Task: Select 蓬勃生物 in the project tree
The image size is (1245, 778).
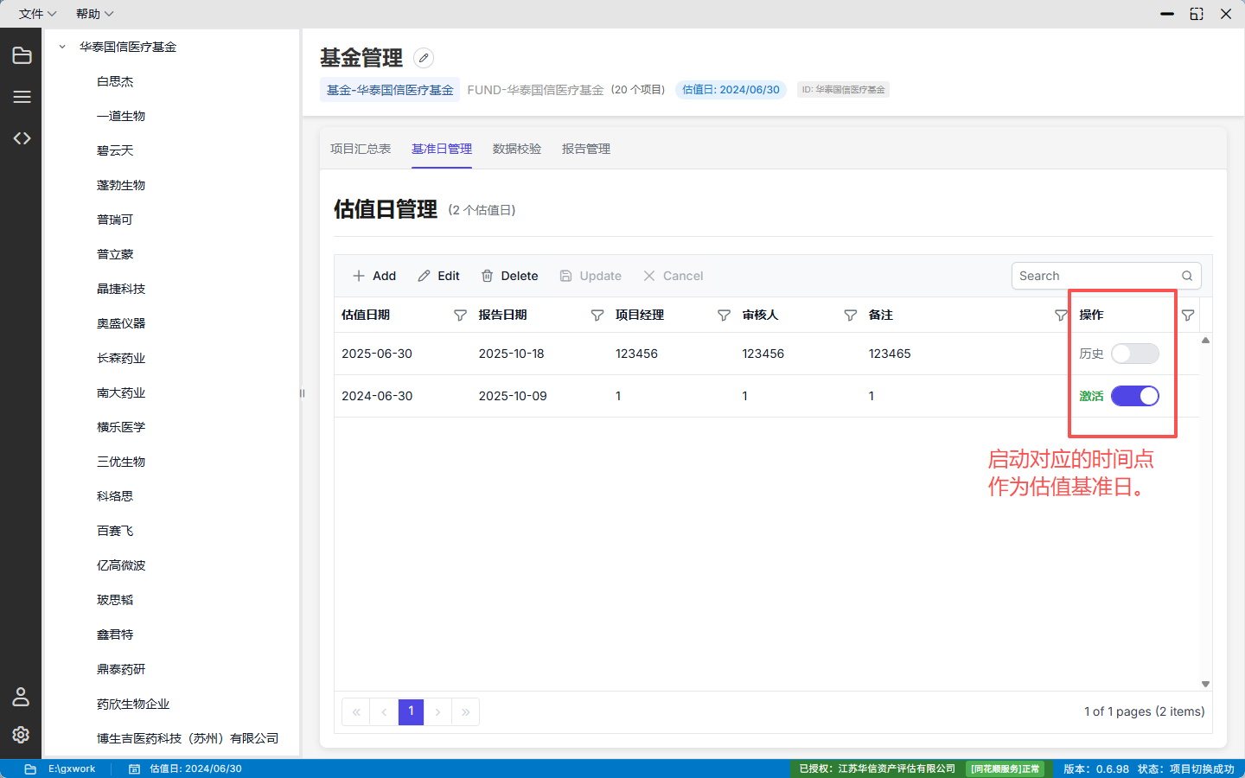Action: coord(121,185)
